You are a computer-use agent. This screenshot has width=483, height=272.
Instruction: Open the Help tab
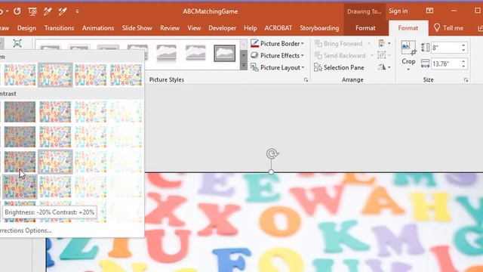(250, 28)
